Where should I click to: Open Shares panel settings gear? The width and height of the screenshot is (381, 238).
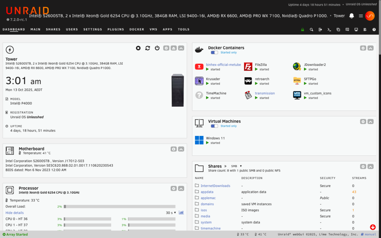tap(363, 167)
